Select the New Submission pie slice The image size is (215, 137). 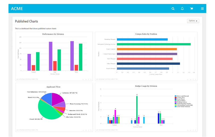point(47,99)
